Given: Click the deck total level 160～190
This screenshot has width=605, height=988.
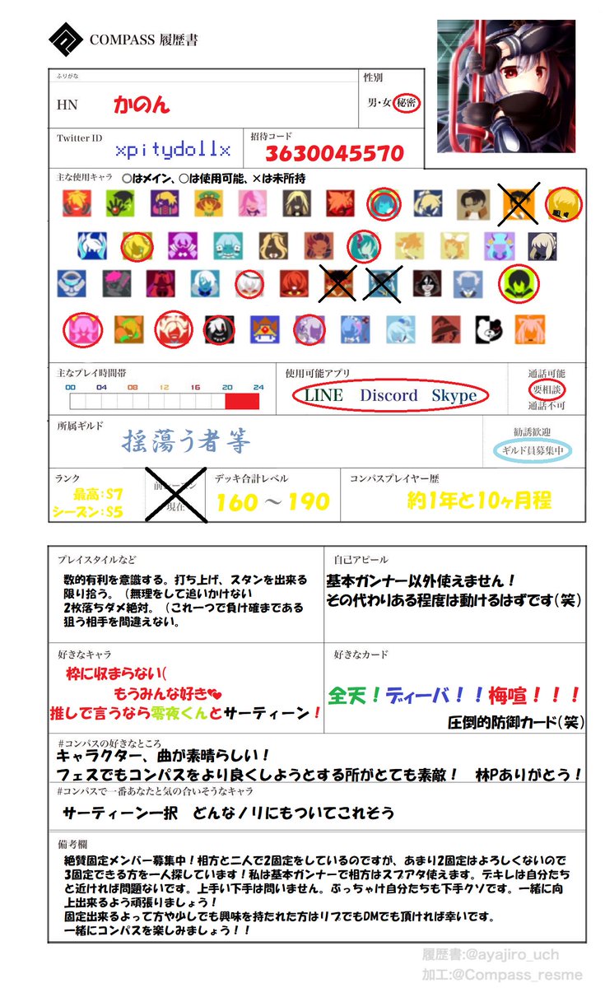Looking at the screenshot, I should [272, 501].
